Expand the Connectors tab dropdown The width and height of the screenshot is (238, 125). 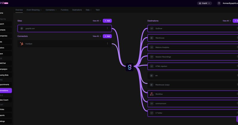point(51,10)
